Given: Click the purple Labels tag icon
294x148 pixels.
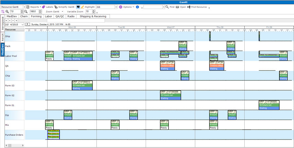Looking at the screenshot, I should coord(43,7).
